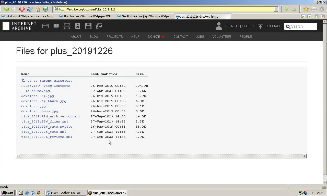Open plus_20191226_meta.sqlite link
327x196 pixels.
tap(47, 127)
